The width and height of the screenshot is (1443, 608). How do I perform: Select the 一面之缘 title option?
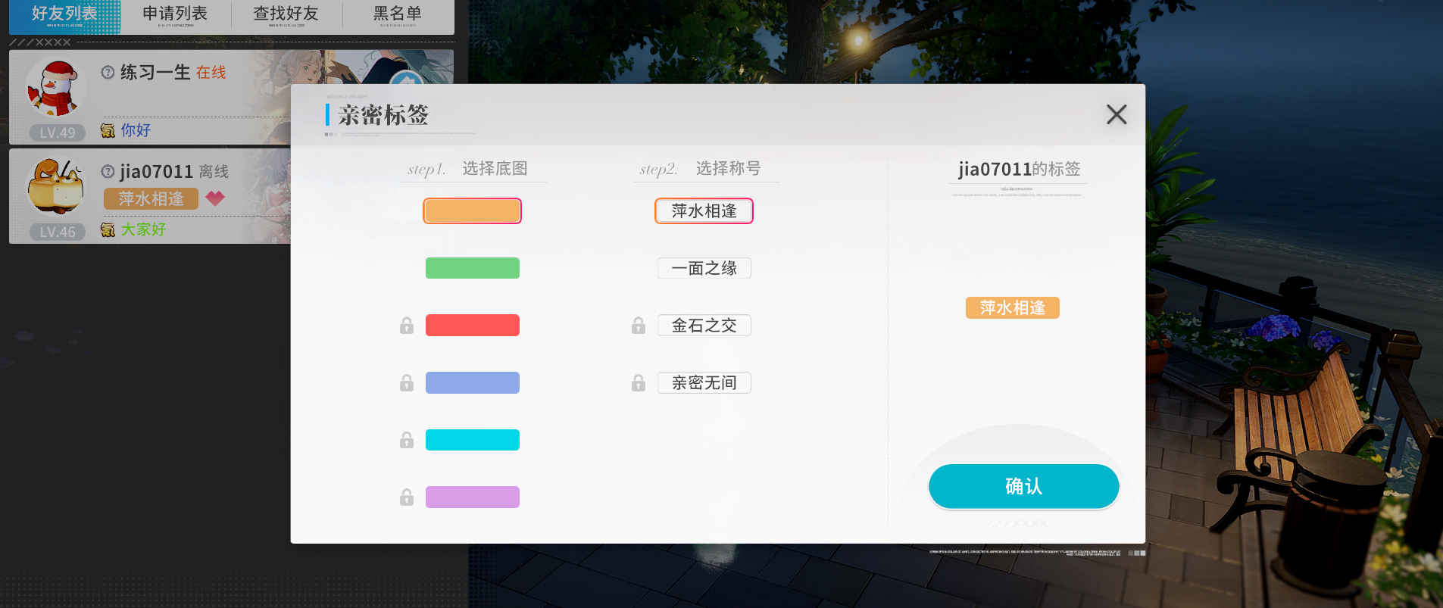[704, 268]
